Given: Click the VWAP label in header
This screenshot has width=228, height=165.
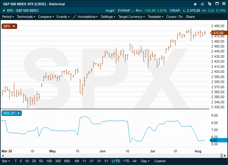Looking at the screenshot, I should point(175,10).
